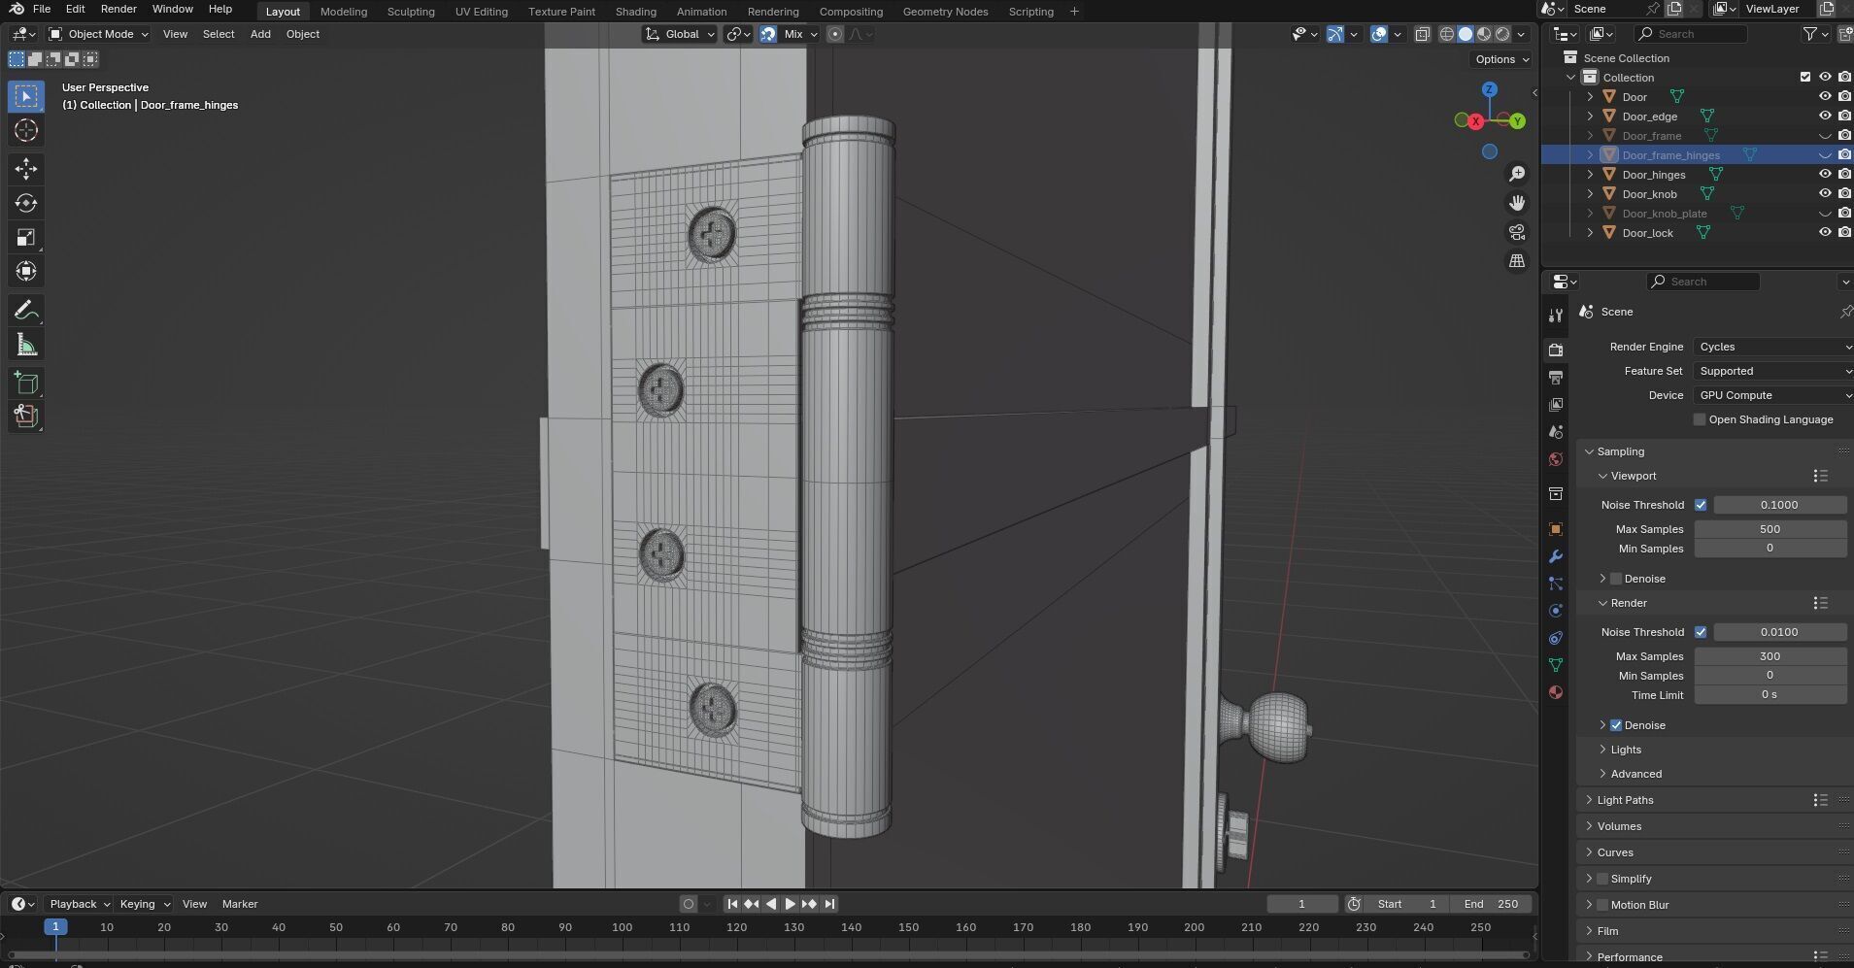This screenshot has height=968, width=1854.
Task: Activate the 3D Cursor tool
Action: click(26, 130)
